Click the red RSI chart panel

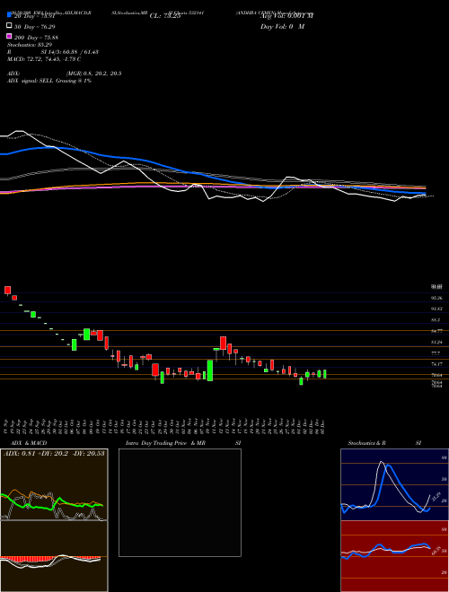click(394, 556)
